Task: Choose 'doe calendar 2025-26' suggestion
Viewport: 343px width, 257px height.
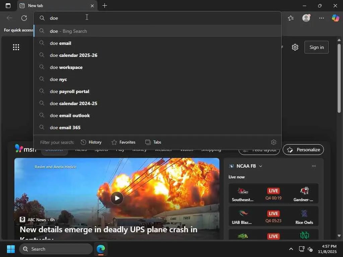Action: (x=157, y=55)
